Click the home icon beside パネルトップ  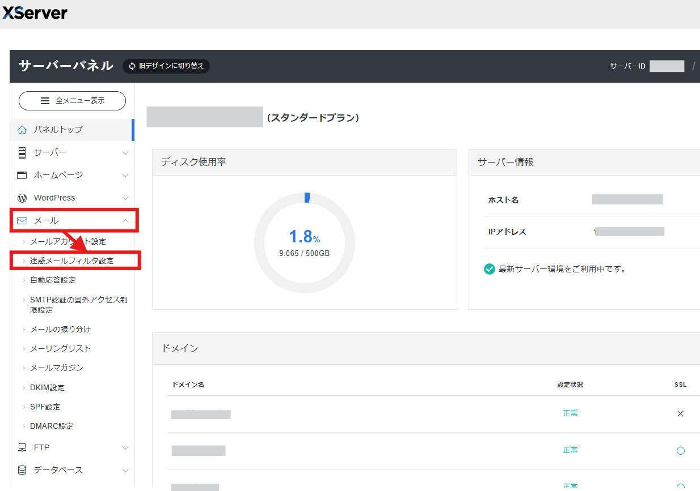[x=22, y=130]
